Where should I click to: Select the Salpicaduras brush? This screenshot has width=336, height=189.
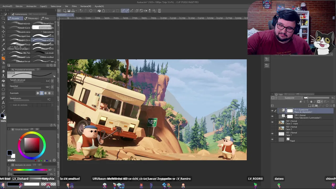point(43,32)
